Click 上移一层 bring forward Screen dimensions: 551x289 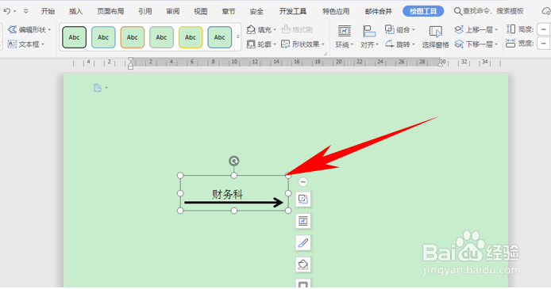pyautogui.click(x=473, y=30)
